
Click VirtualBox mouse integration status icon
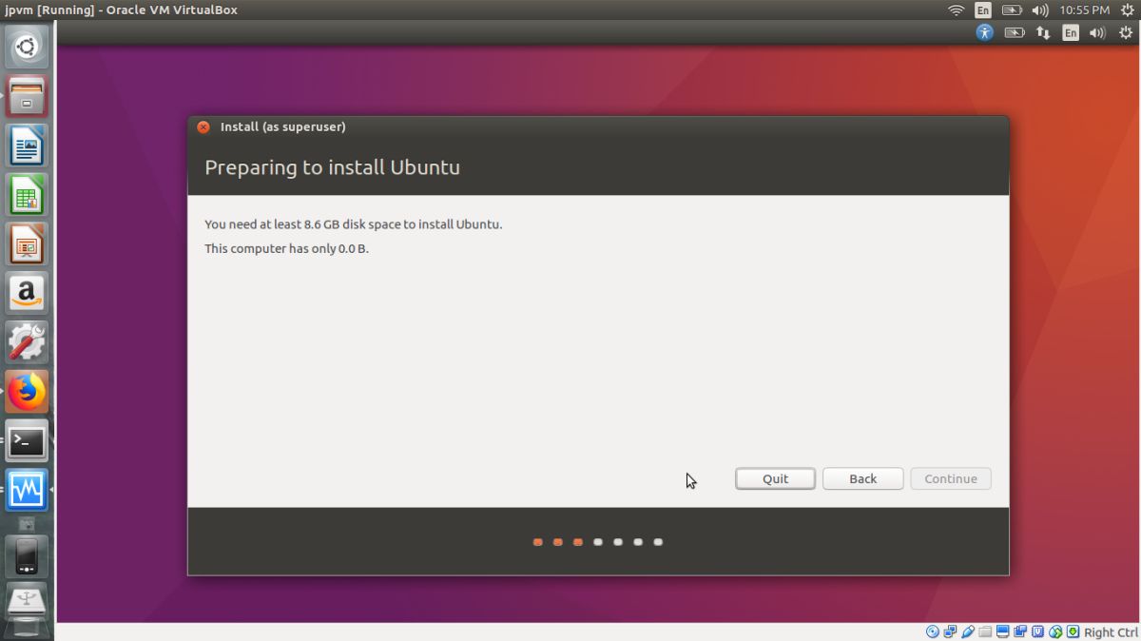click(1055, 631)
